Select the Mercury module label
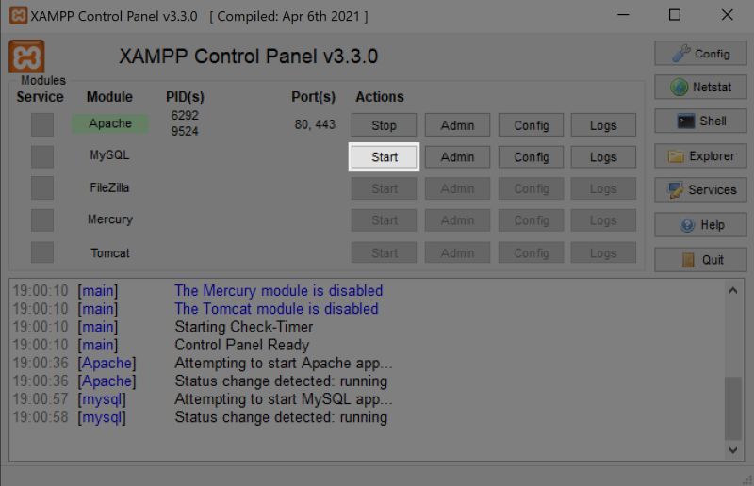The image size is (754, 486). pos(110,219)
